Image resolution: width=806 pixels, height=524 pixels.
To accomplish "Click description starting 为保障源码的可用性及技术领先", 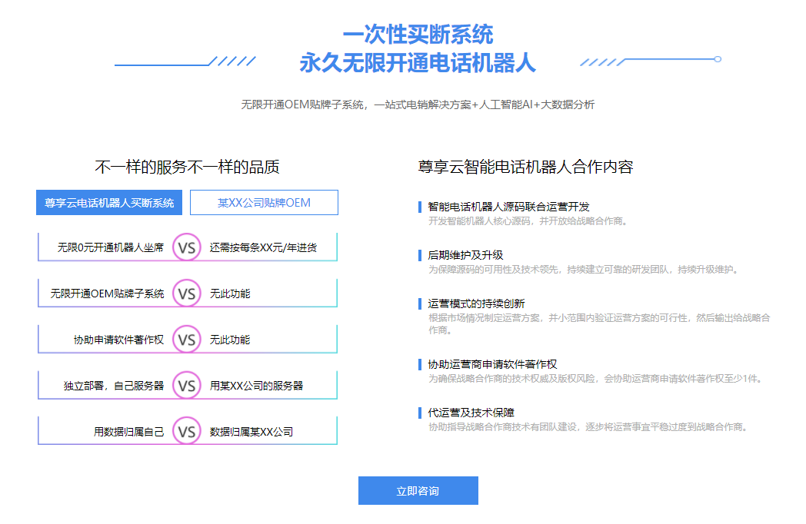I will tap(584, 269).
